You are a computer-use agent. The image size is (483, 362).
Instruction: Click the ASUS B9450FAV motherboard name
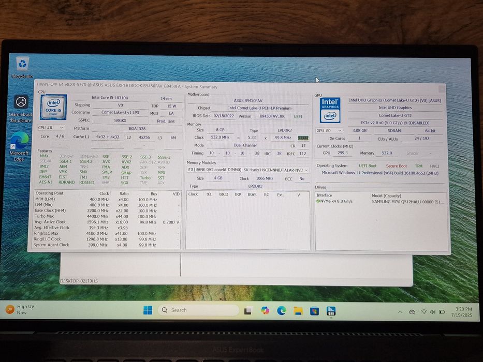(248, 101)
